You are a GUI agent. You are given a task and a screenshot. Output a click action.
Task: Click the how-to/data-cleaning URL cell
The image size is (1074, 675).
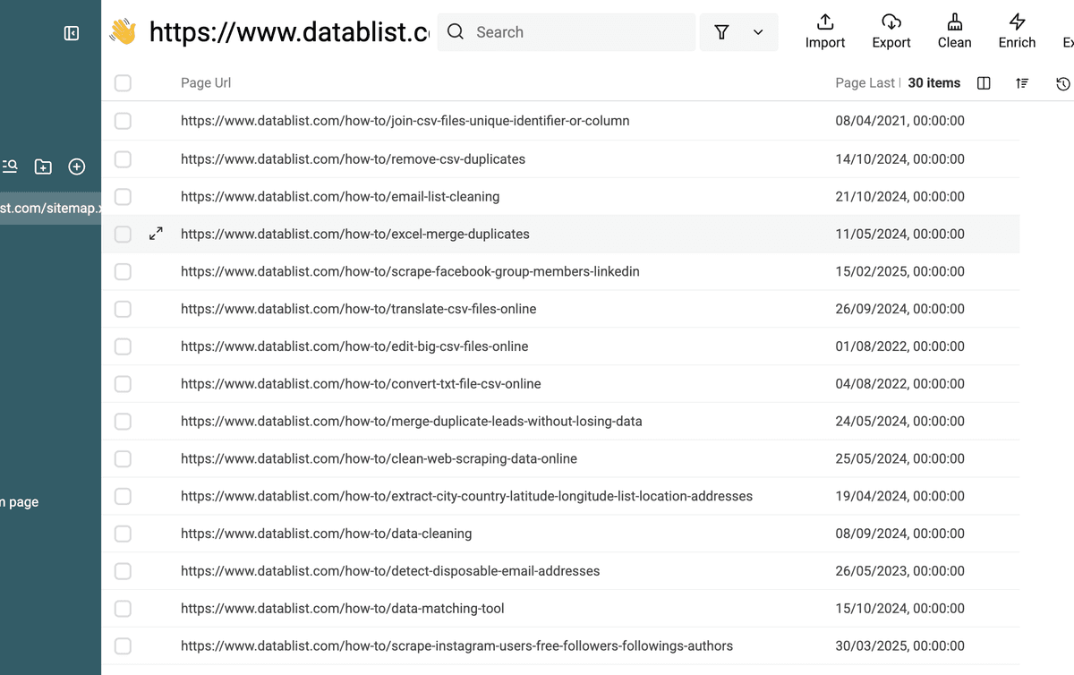tap(326, 534)
